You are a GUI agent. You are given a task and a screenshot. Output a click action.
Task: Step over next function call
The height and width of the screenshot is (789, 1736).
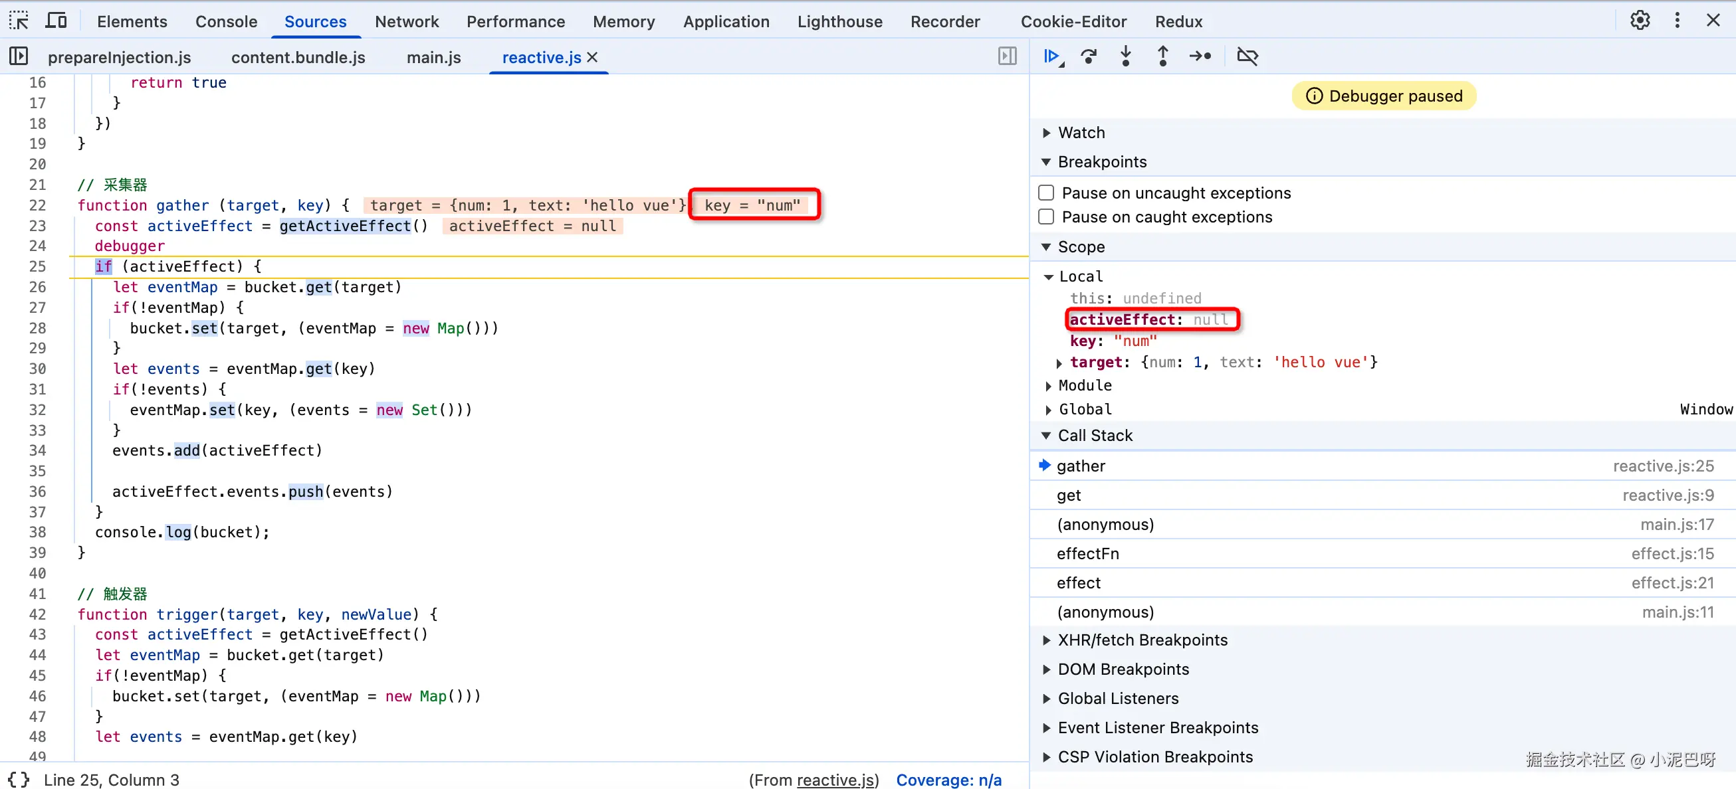click(x=1089, y=56)
